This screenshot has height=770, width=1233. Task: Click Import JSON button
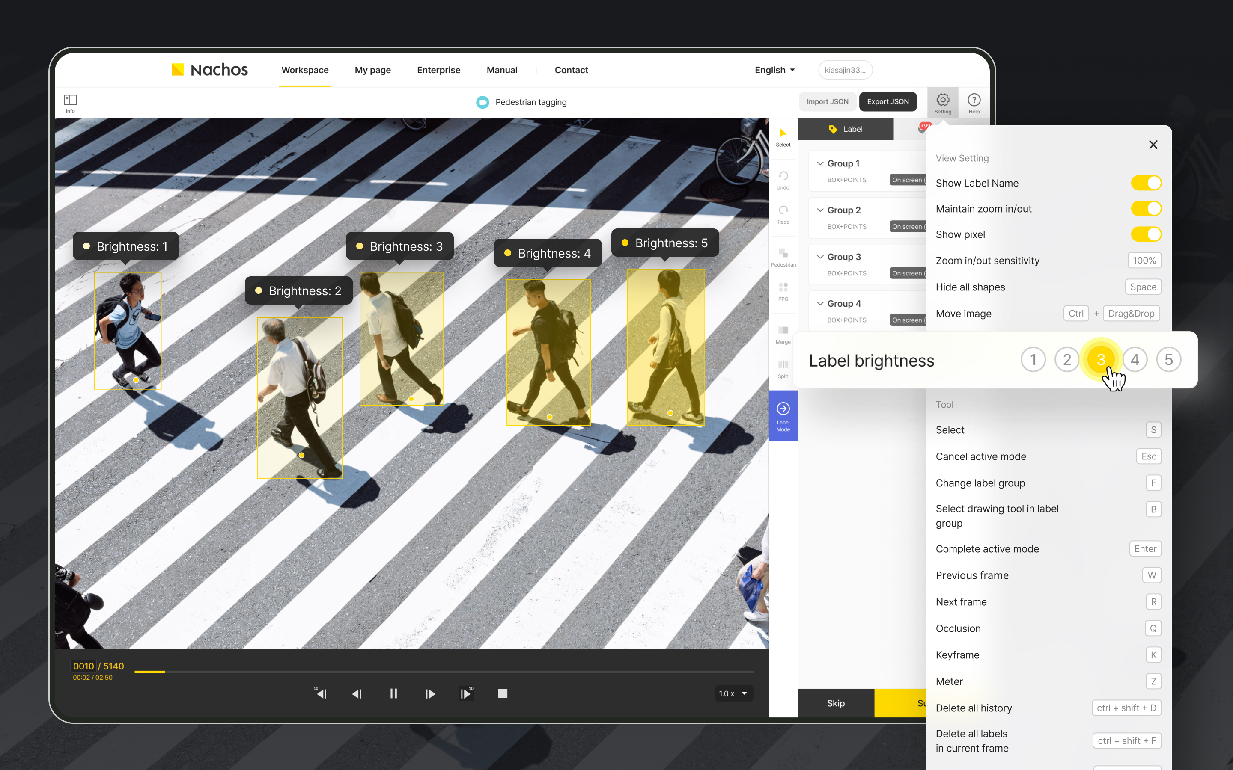[827, 101]
